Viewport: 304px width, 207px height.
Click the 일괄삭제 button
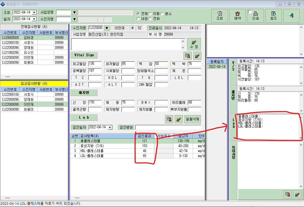[x=192, y=119]
